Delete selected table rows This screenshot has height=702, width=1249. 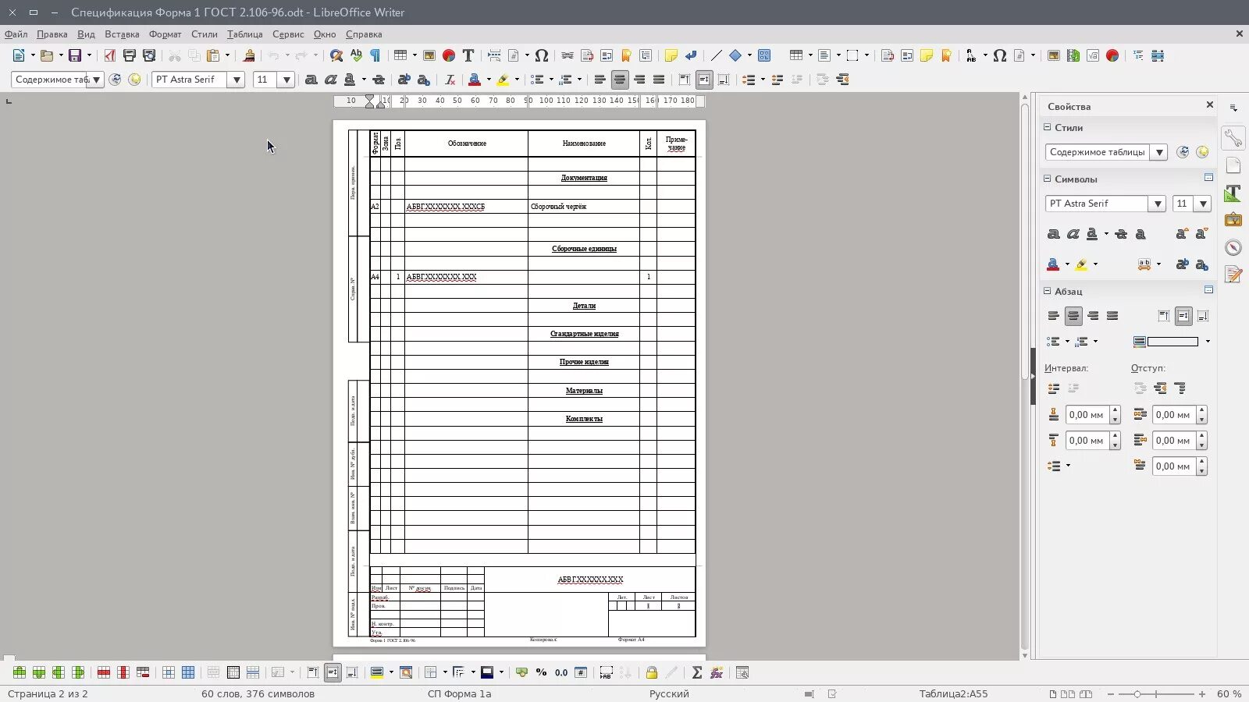tap(103, 672)
